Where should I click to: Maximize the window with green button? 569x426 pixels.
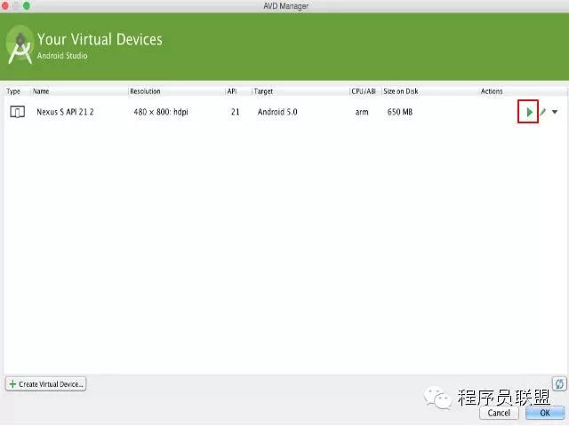point(27,5)
